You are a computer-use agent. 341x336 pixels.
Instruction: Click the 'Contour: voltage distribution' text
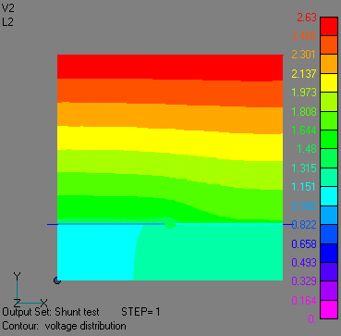(x=64, y=326)
